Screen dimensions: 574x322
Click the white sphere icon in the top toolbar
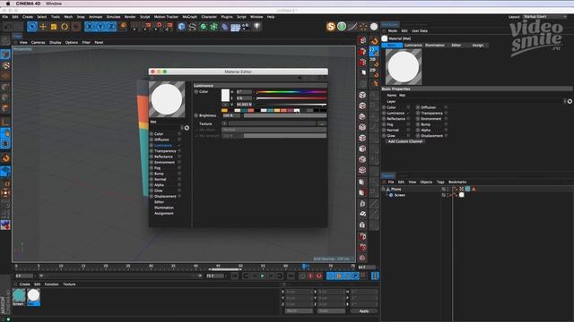point(374,27)
